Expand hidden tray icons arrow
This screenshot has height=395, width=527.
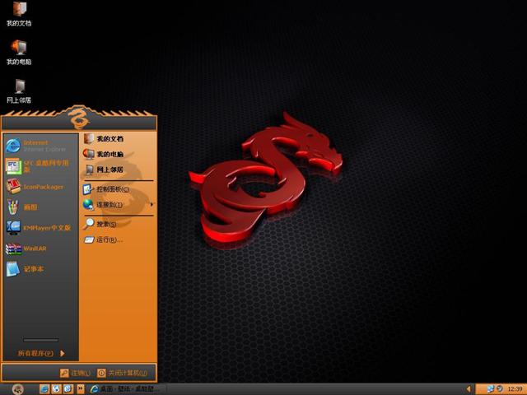[x=469, y=389]
